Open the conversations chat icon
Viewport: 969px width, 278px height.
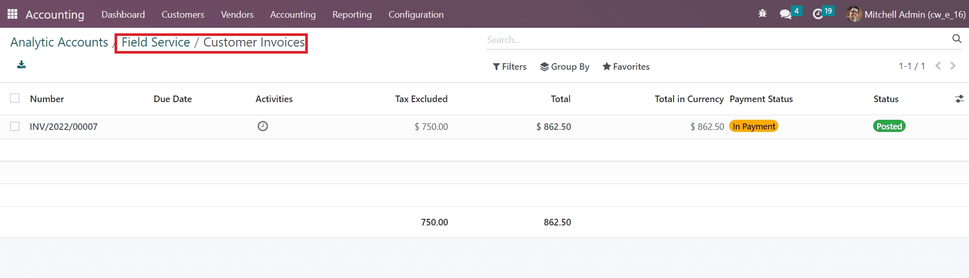point(785,14)
